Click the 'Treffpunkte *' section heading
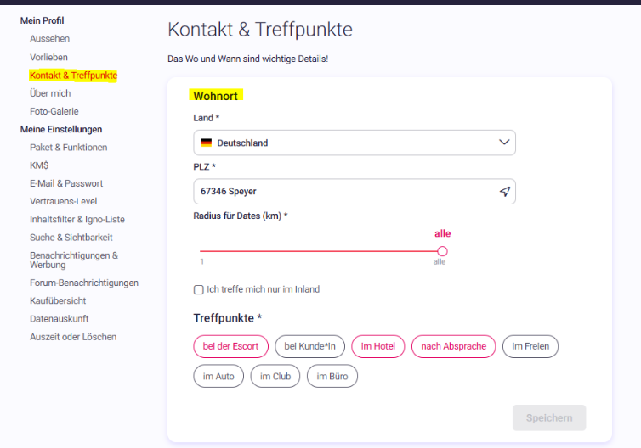 coord(227,318)
